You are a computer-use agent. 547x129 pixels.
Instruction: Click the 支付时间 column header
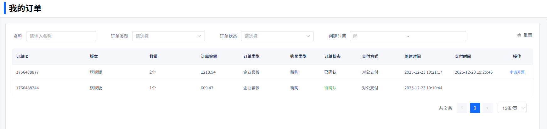[x=463, y=57]
